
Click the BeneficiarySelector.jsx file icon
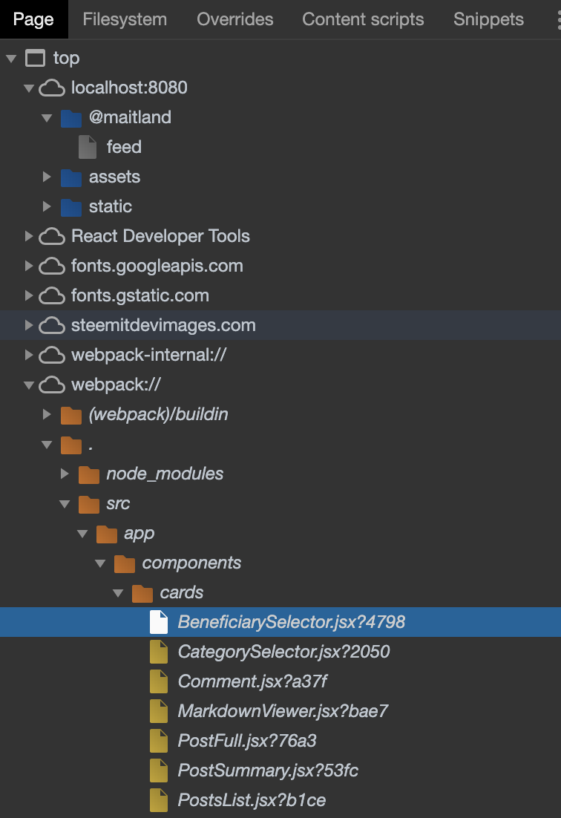click(159, 622)
